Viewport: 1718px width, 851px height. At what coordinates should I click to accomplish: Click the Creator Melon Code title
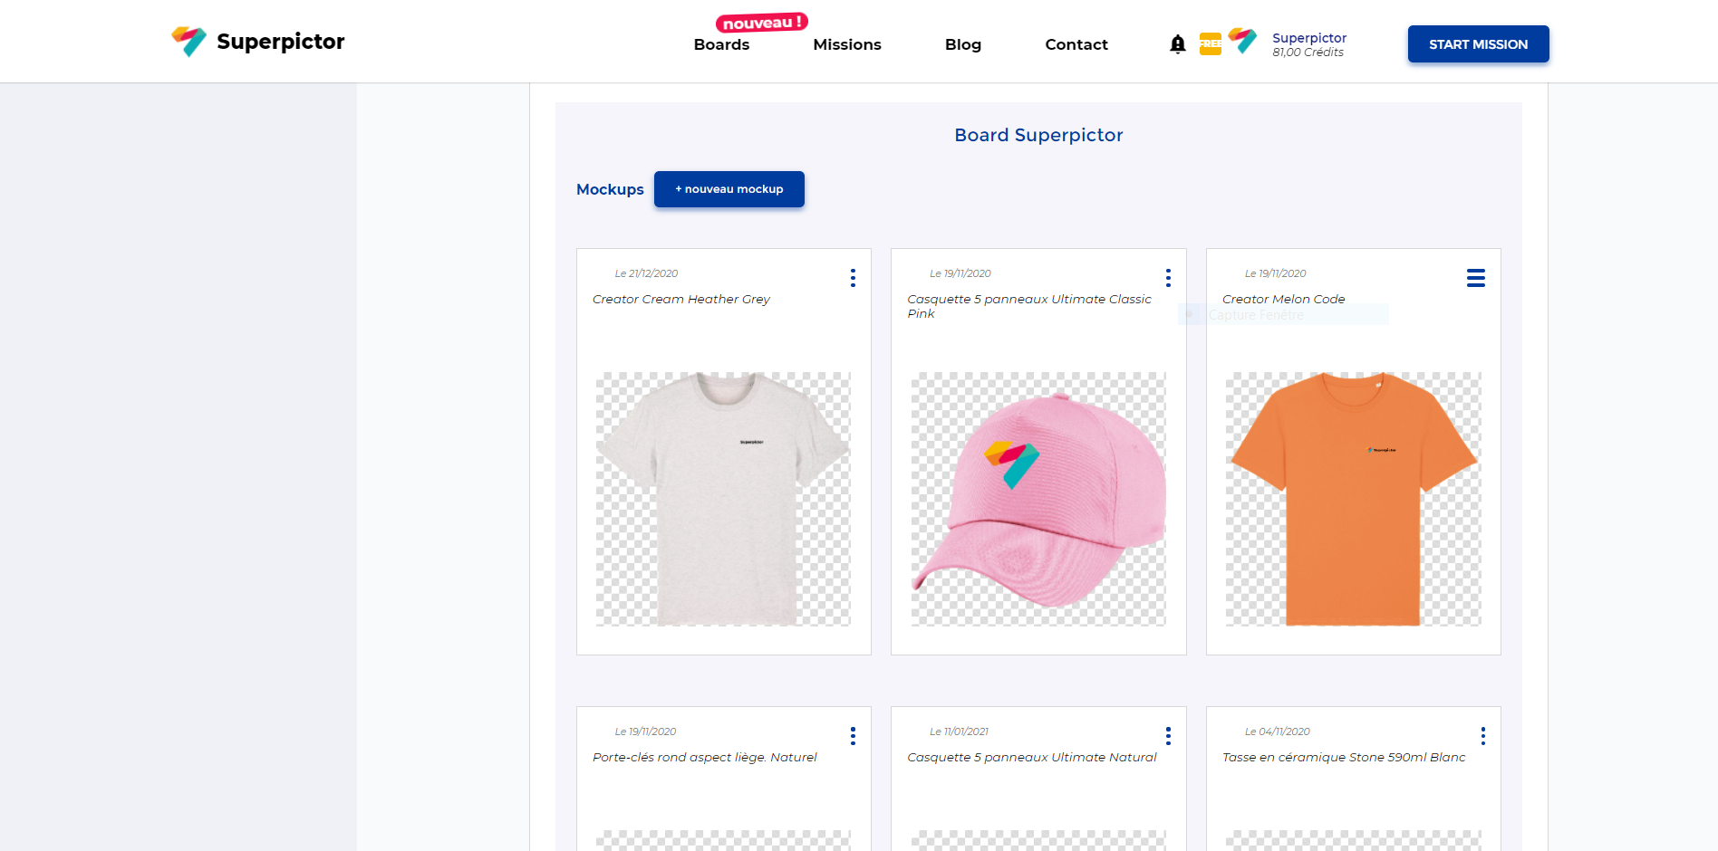tap(1283, 299)
